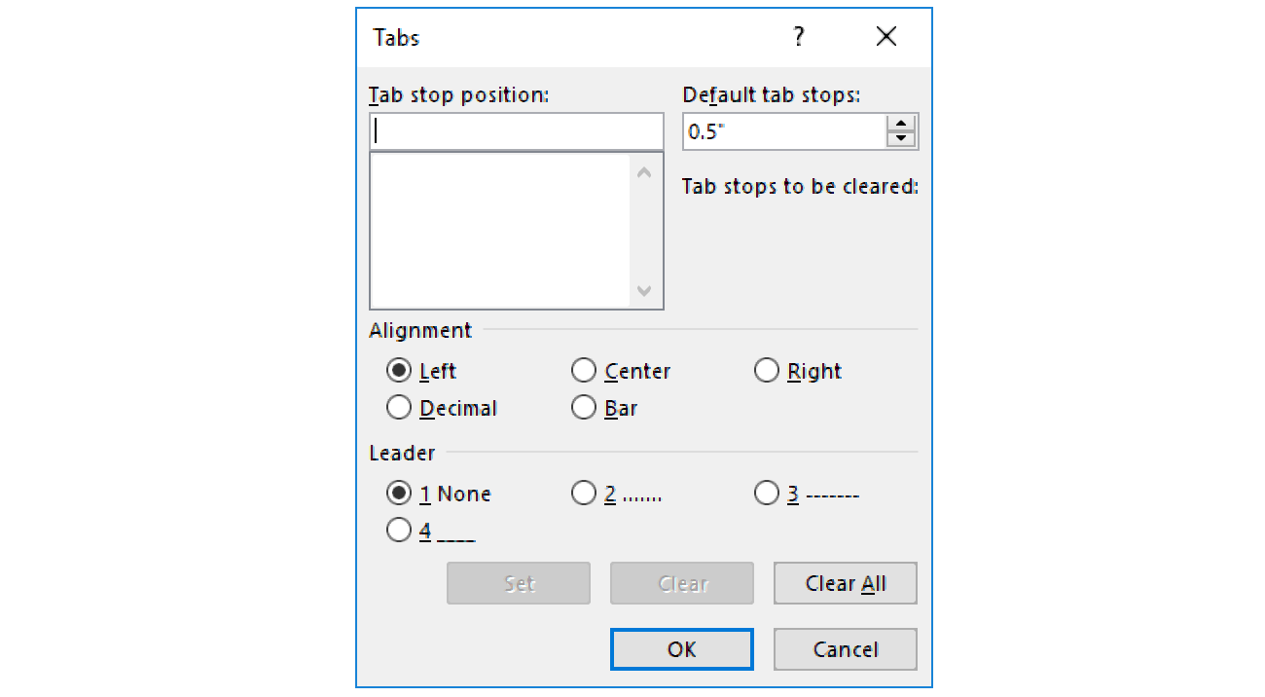Click the Help question mark icon
1265x697 pixels.
point(799,37)
